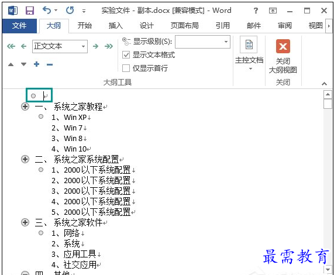
Task: Expand selected item with plus icon
Action: [37, 64]
